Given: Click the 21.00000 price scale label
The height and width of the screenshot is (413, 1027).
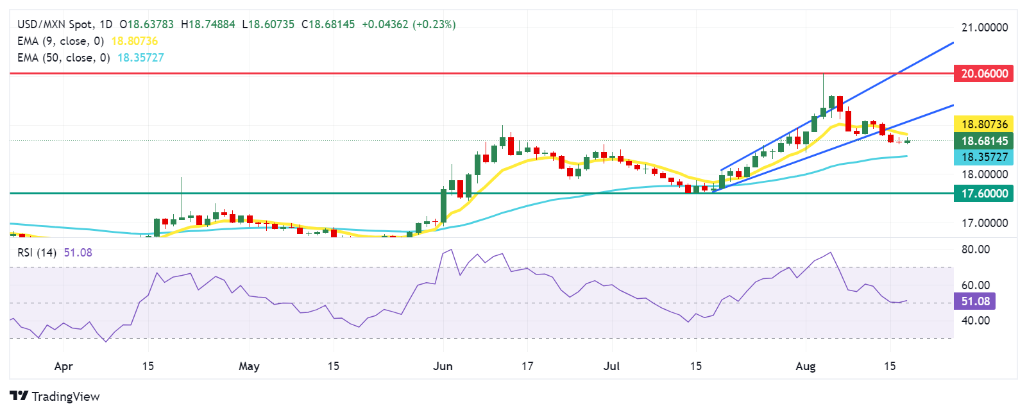Looking at the screenshot, I should (x=984, y=28).
